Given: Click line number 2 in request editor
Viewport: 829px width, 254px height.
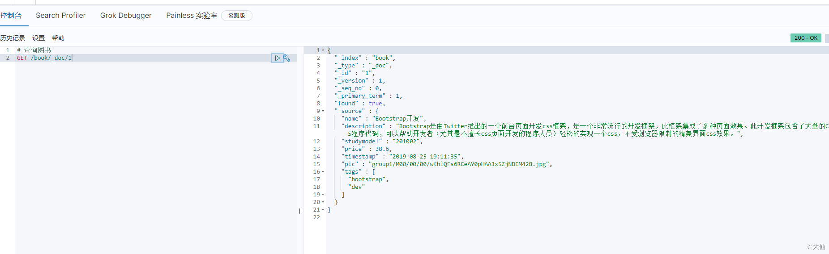Looking at the screenshot, I should 8,58.
